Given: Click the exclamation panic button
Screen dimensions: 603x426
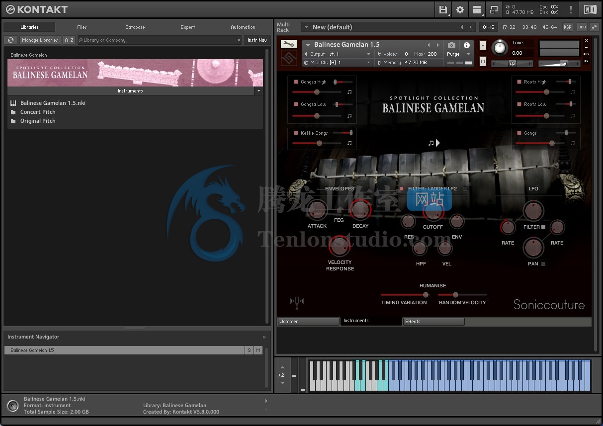Looking at the screenshot, I should tap(571, 9).
